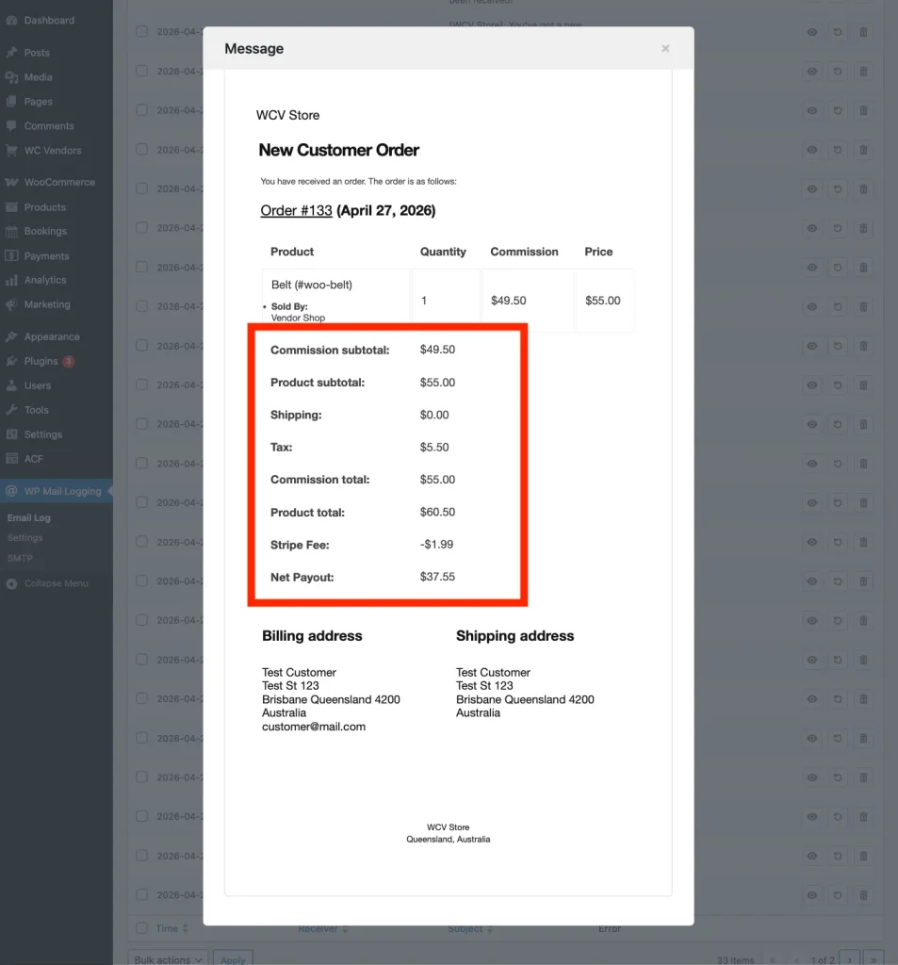Toggle the select-all checkbox beside Time
The height and width of the screenshot is (965, 898).
pos(141,928)
